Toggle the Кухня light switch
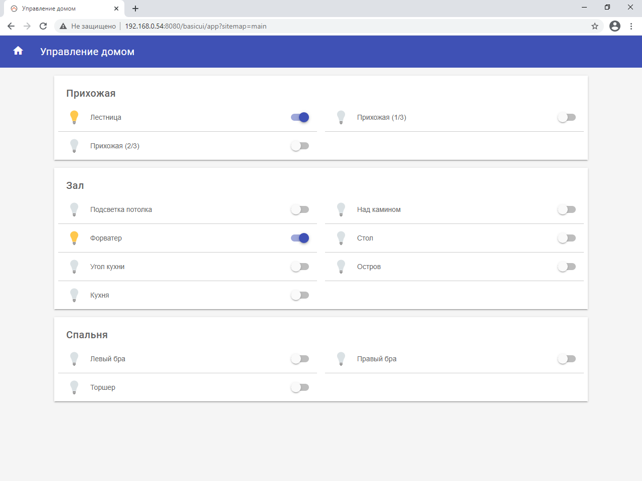Image resolution: width=642 pixels, height=481 pixels. click(x=300, y=295)
